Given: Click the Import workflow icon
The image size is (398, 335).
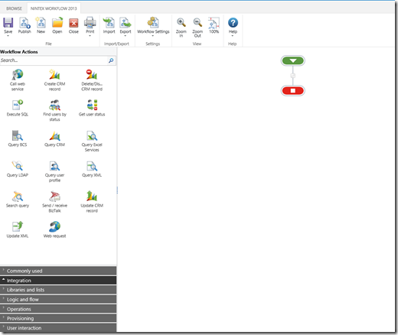Looking at the screenshot, I should (109, 23).
